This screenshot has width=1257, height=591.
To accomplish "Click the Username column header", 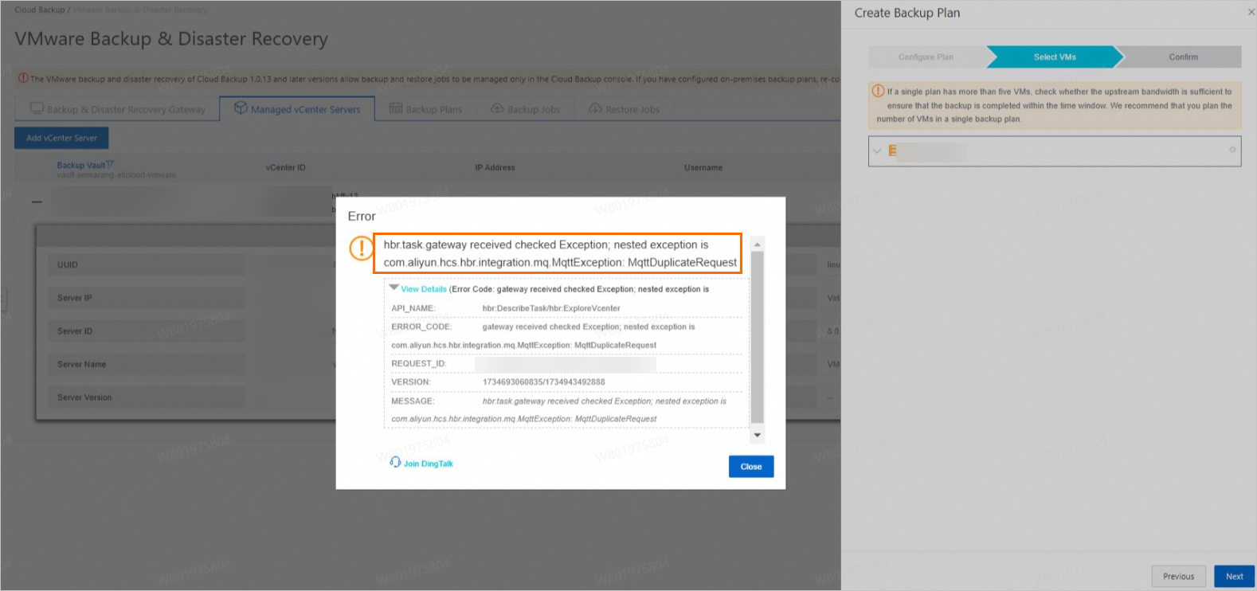I will [x=703, y=168].
